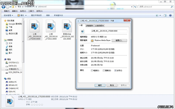175x109 pixels.
Task: Click 新增資料夾 in toolbar
Action: [x=58, y=15]
